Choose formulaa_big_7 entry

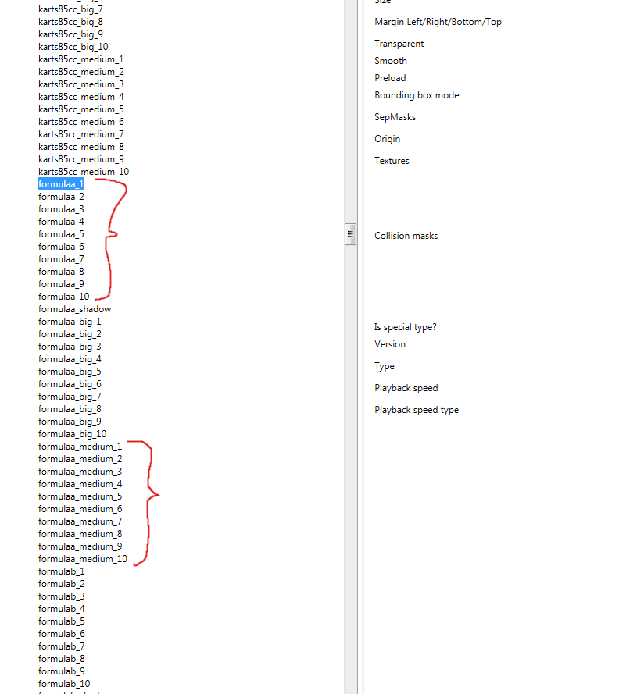pyautogui.click(x=70, y=397)
